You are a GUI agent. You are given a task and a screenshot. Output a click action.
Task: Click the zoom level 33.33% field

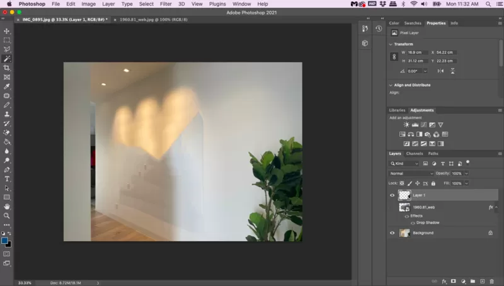tap(25, 283)
